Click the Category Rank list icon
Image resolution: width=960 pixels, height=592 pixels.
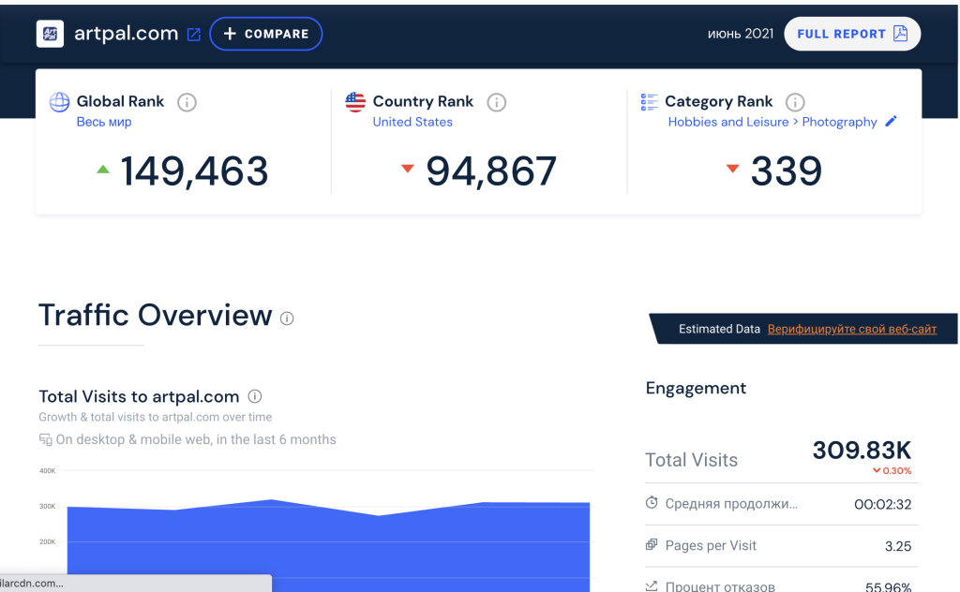pos(649,102)
